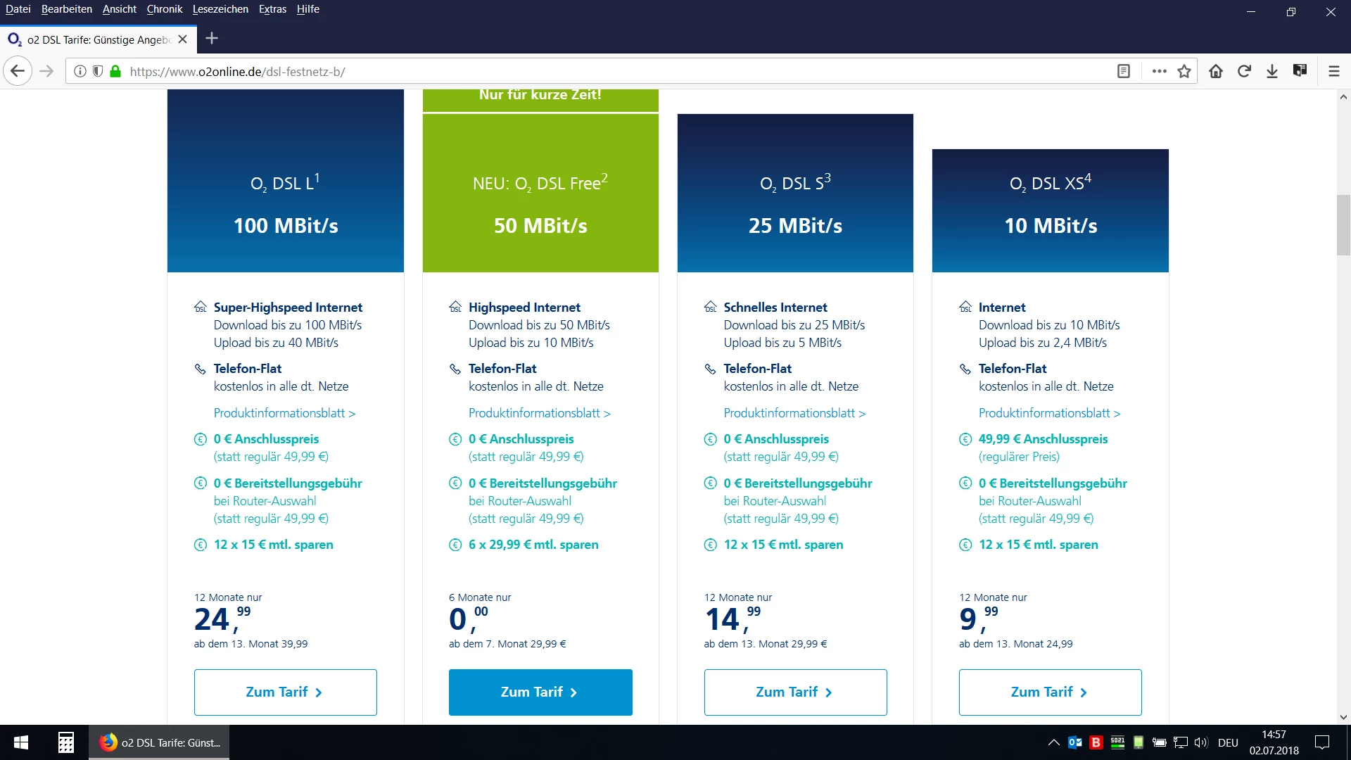
Task: Open Windows Start menu
Action: [x=21, y=742]
